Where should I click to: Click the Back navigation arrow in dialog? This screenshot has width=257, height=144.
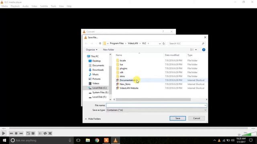tap(86, 44)
